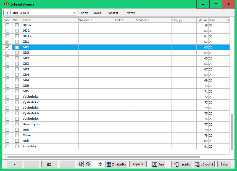Click the horizontal scrollbar left arrow
This screenshot has height=171, width=237.
click(x=5, y=157)
